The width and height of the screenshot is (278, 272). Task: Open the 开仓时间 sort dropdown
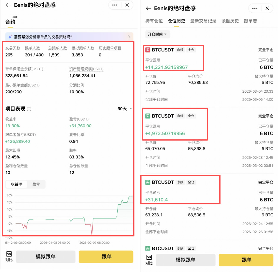(158, 34)
